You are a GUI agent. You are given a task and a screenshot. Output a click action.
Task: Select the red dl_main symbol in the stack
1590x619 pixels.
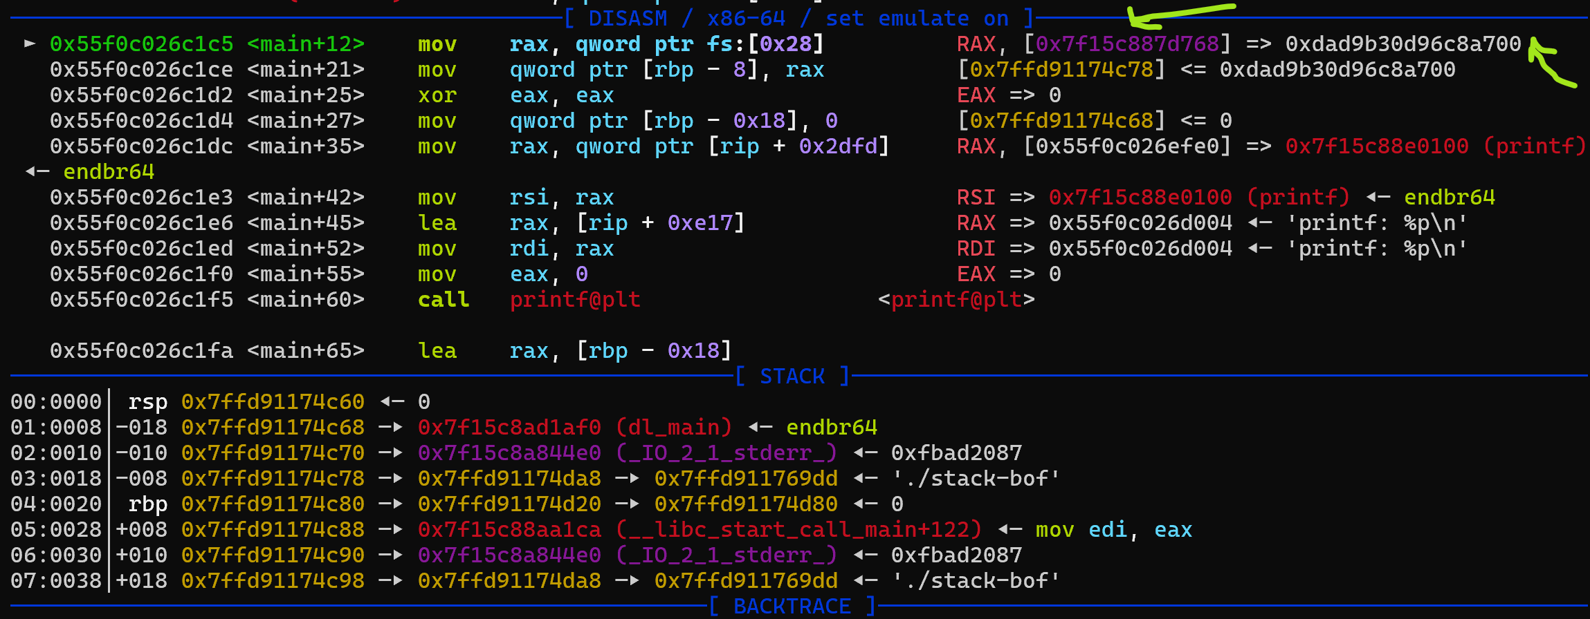point(673,427)
